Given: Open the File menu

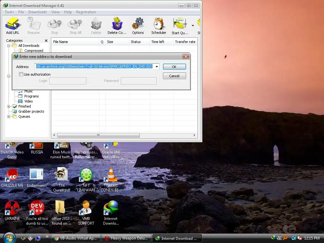Looking at the screenshot, I should tap(21, 12).
